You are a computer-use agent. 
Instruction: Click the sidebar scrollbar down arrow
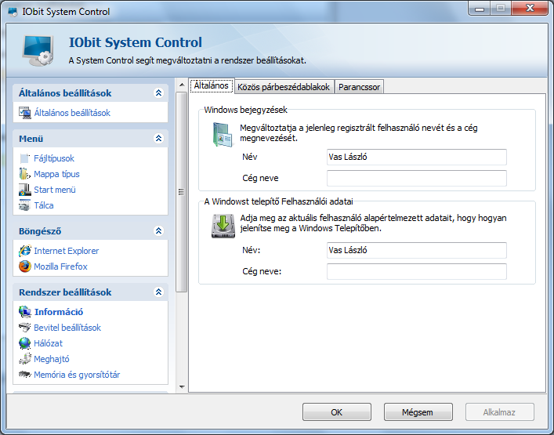tap(182, 387)
